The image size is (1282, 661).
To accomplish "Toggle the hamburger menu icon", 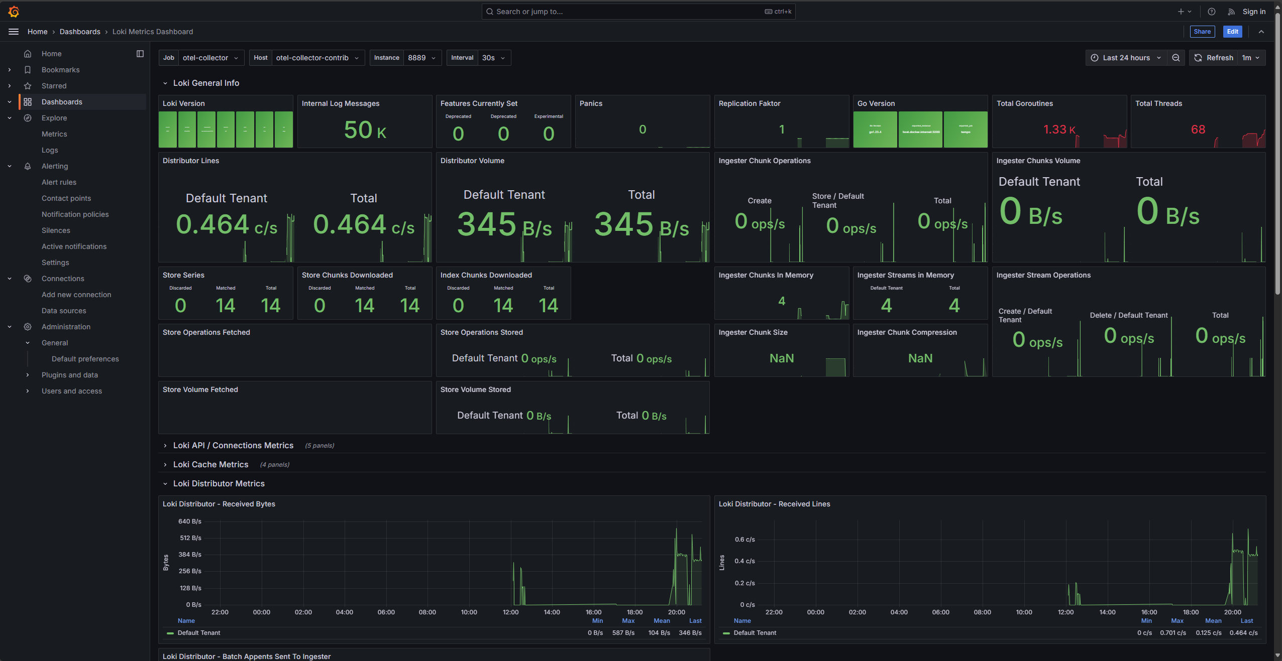I will [14, 32].
